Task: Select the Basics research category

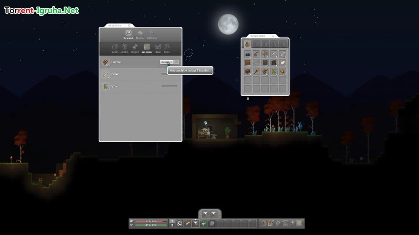Action: pyautogui.click(x=115, y=48)
